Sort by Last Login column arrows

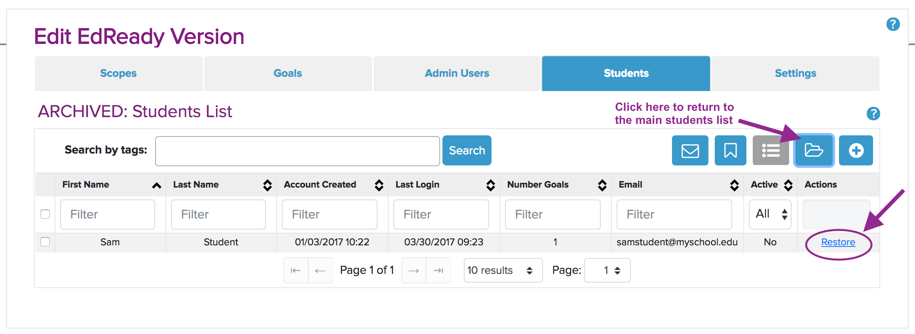tap(491, 185)
